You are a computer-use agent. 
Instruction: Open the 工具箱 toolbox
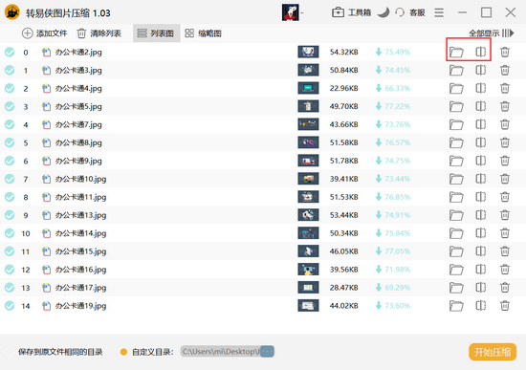click(351, 12)
